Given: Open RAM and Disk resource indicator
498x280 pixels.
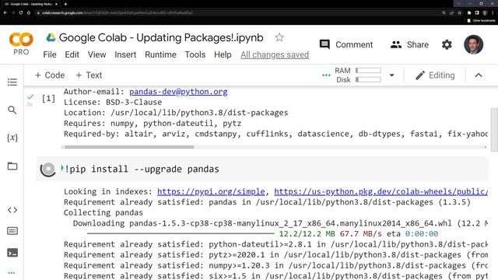Looking at the screenshot, I should (x=358, y=75).
